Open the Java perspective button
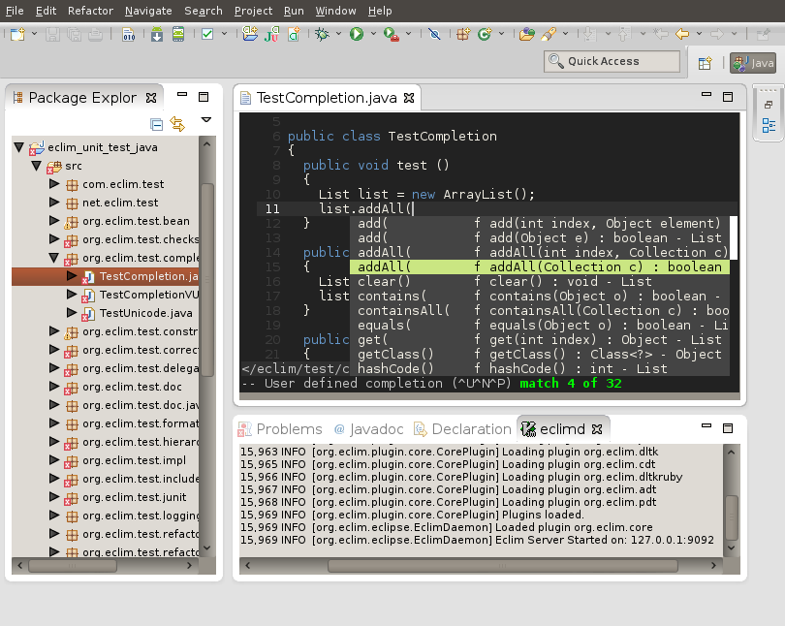The image size is (785, 626). pos(753,62)
